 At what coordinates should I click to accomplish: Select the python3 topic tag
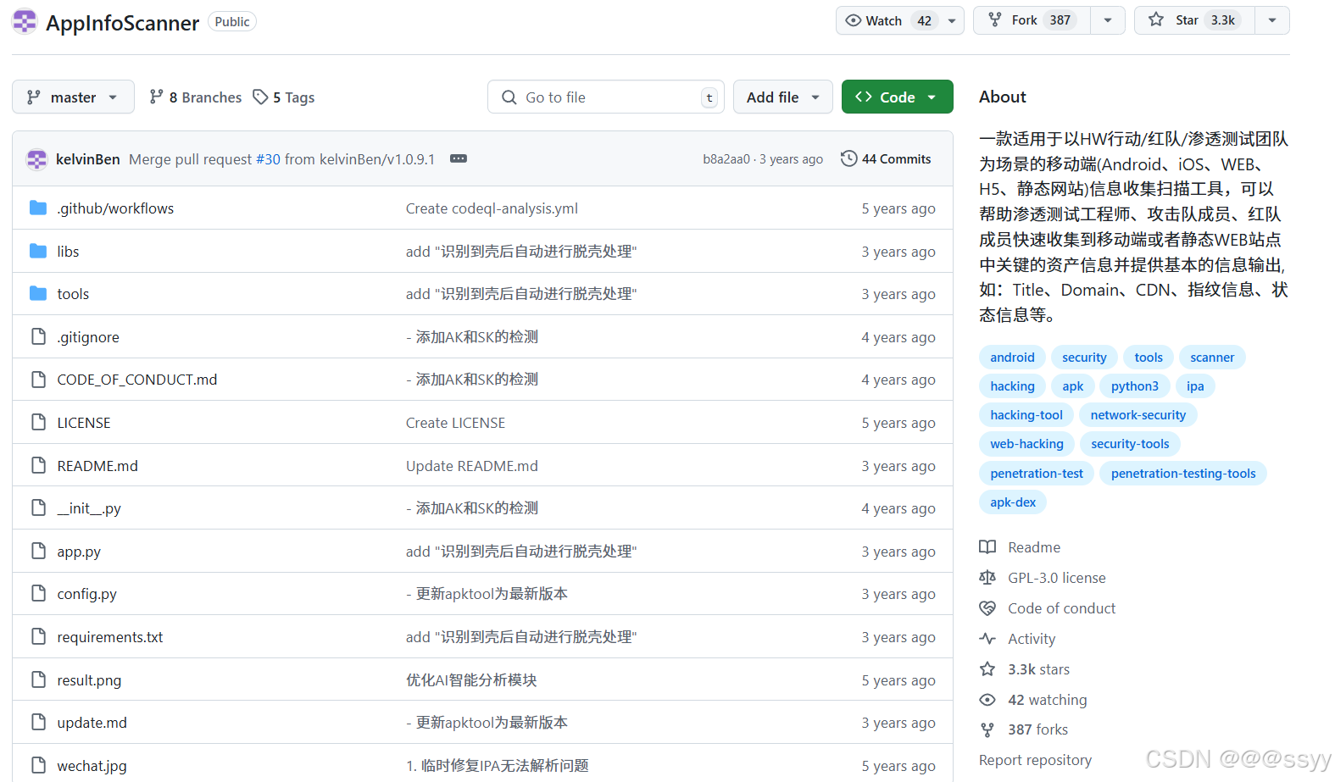point(1134,386)
